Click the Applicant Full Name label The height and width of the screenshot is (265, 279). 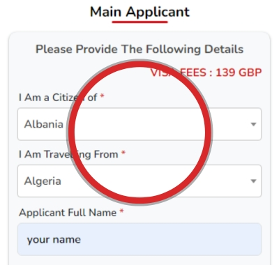point(68,213)
